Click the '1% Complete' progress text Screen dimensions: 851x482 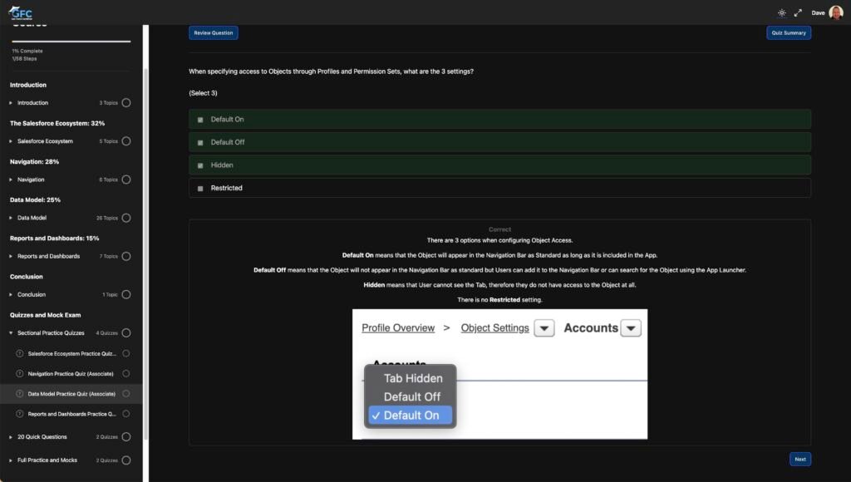[x=27, y=51]
